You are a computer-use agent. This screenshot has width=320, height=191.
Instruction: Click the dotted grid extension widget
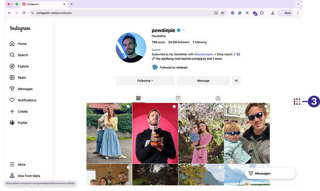point(297,101)
